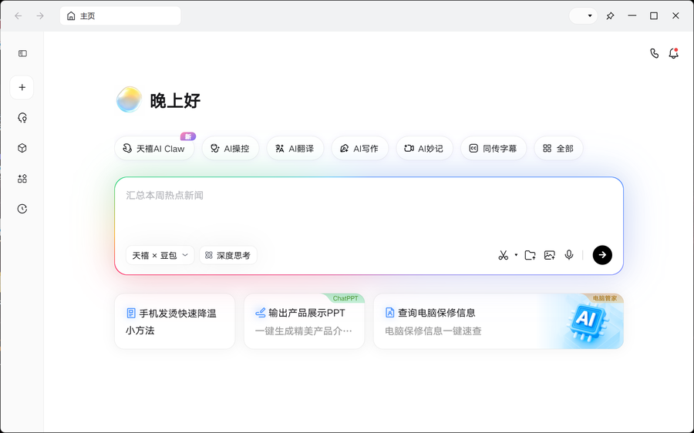Image resolution: width=694 pixels, height=433 pixels.
Task: Click the folder upload icon in input box
Action: click(531, 255)
